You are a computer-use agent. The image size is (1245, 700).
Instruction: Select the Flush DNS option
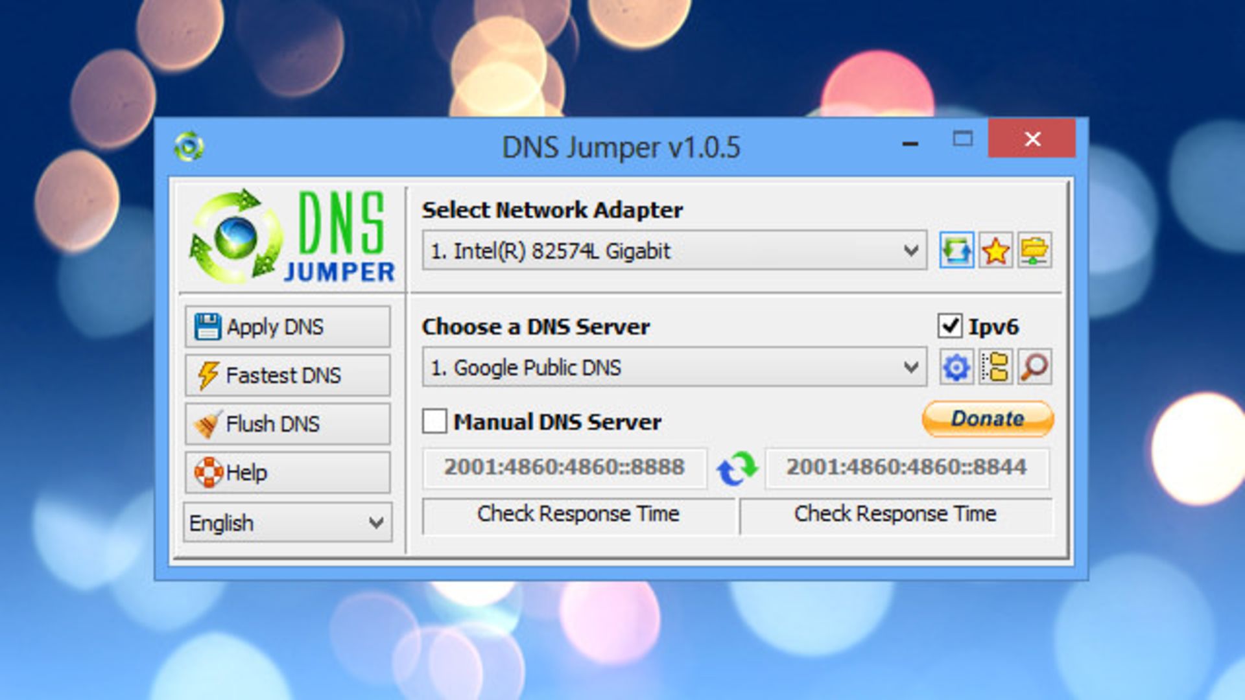[x=287, y=424]
